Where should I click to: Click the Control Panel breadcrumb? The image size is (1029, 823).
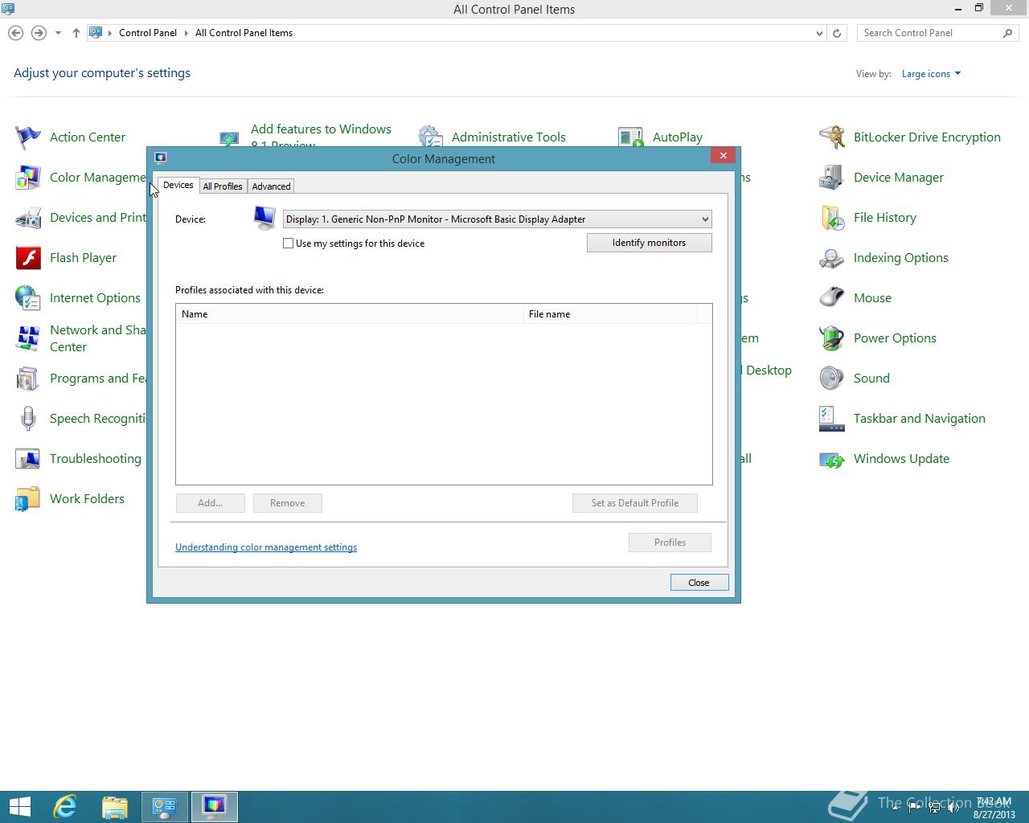point(148,33)
